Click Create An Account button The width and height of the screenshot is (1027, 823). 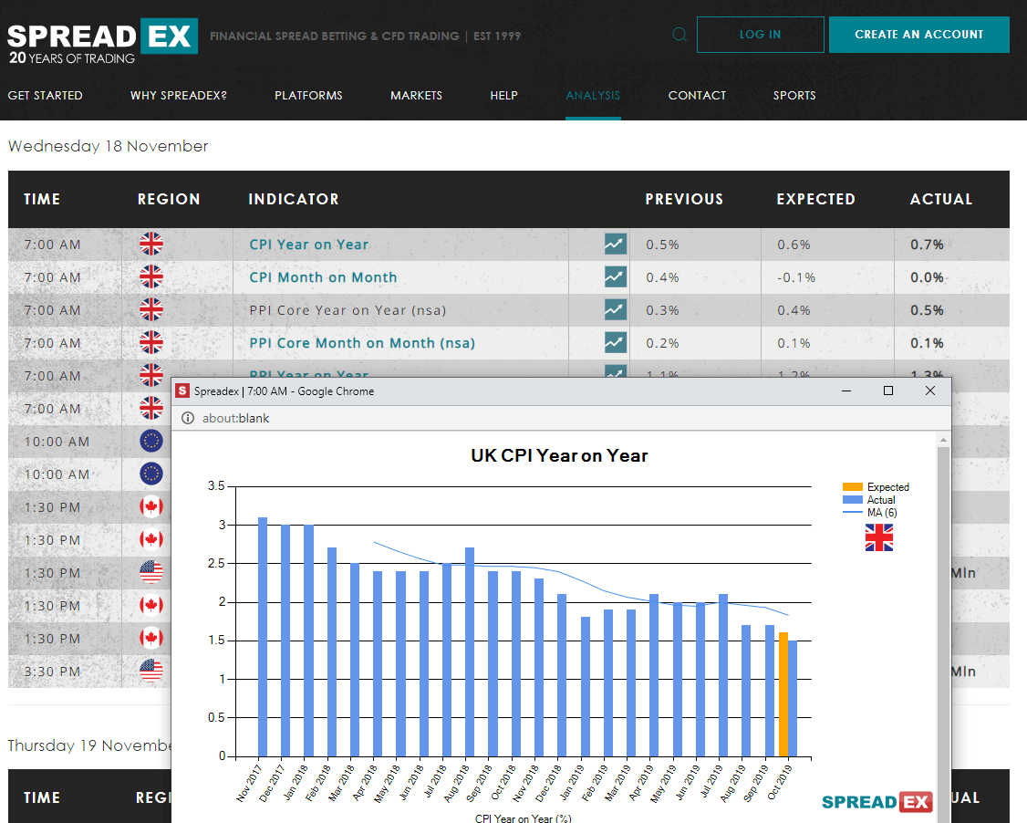[919, 35]
